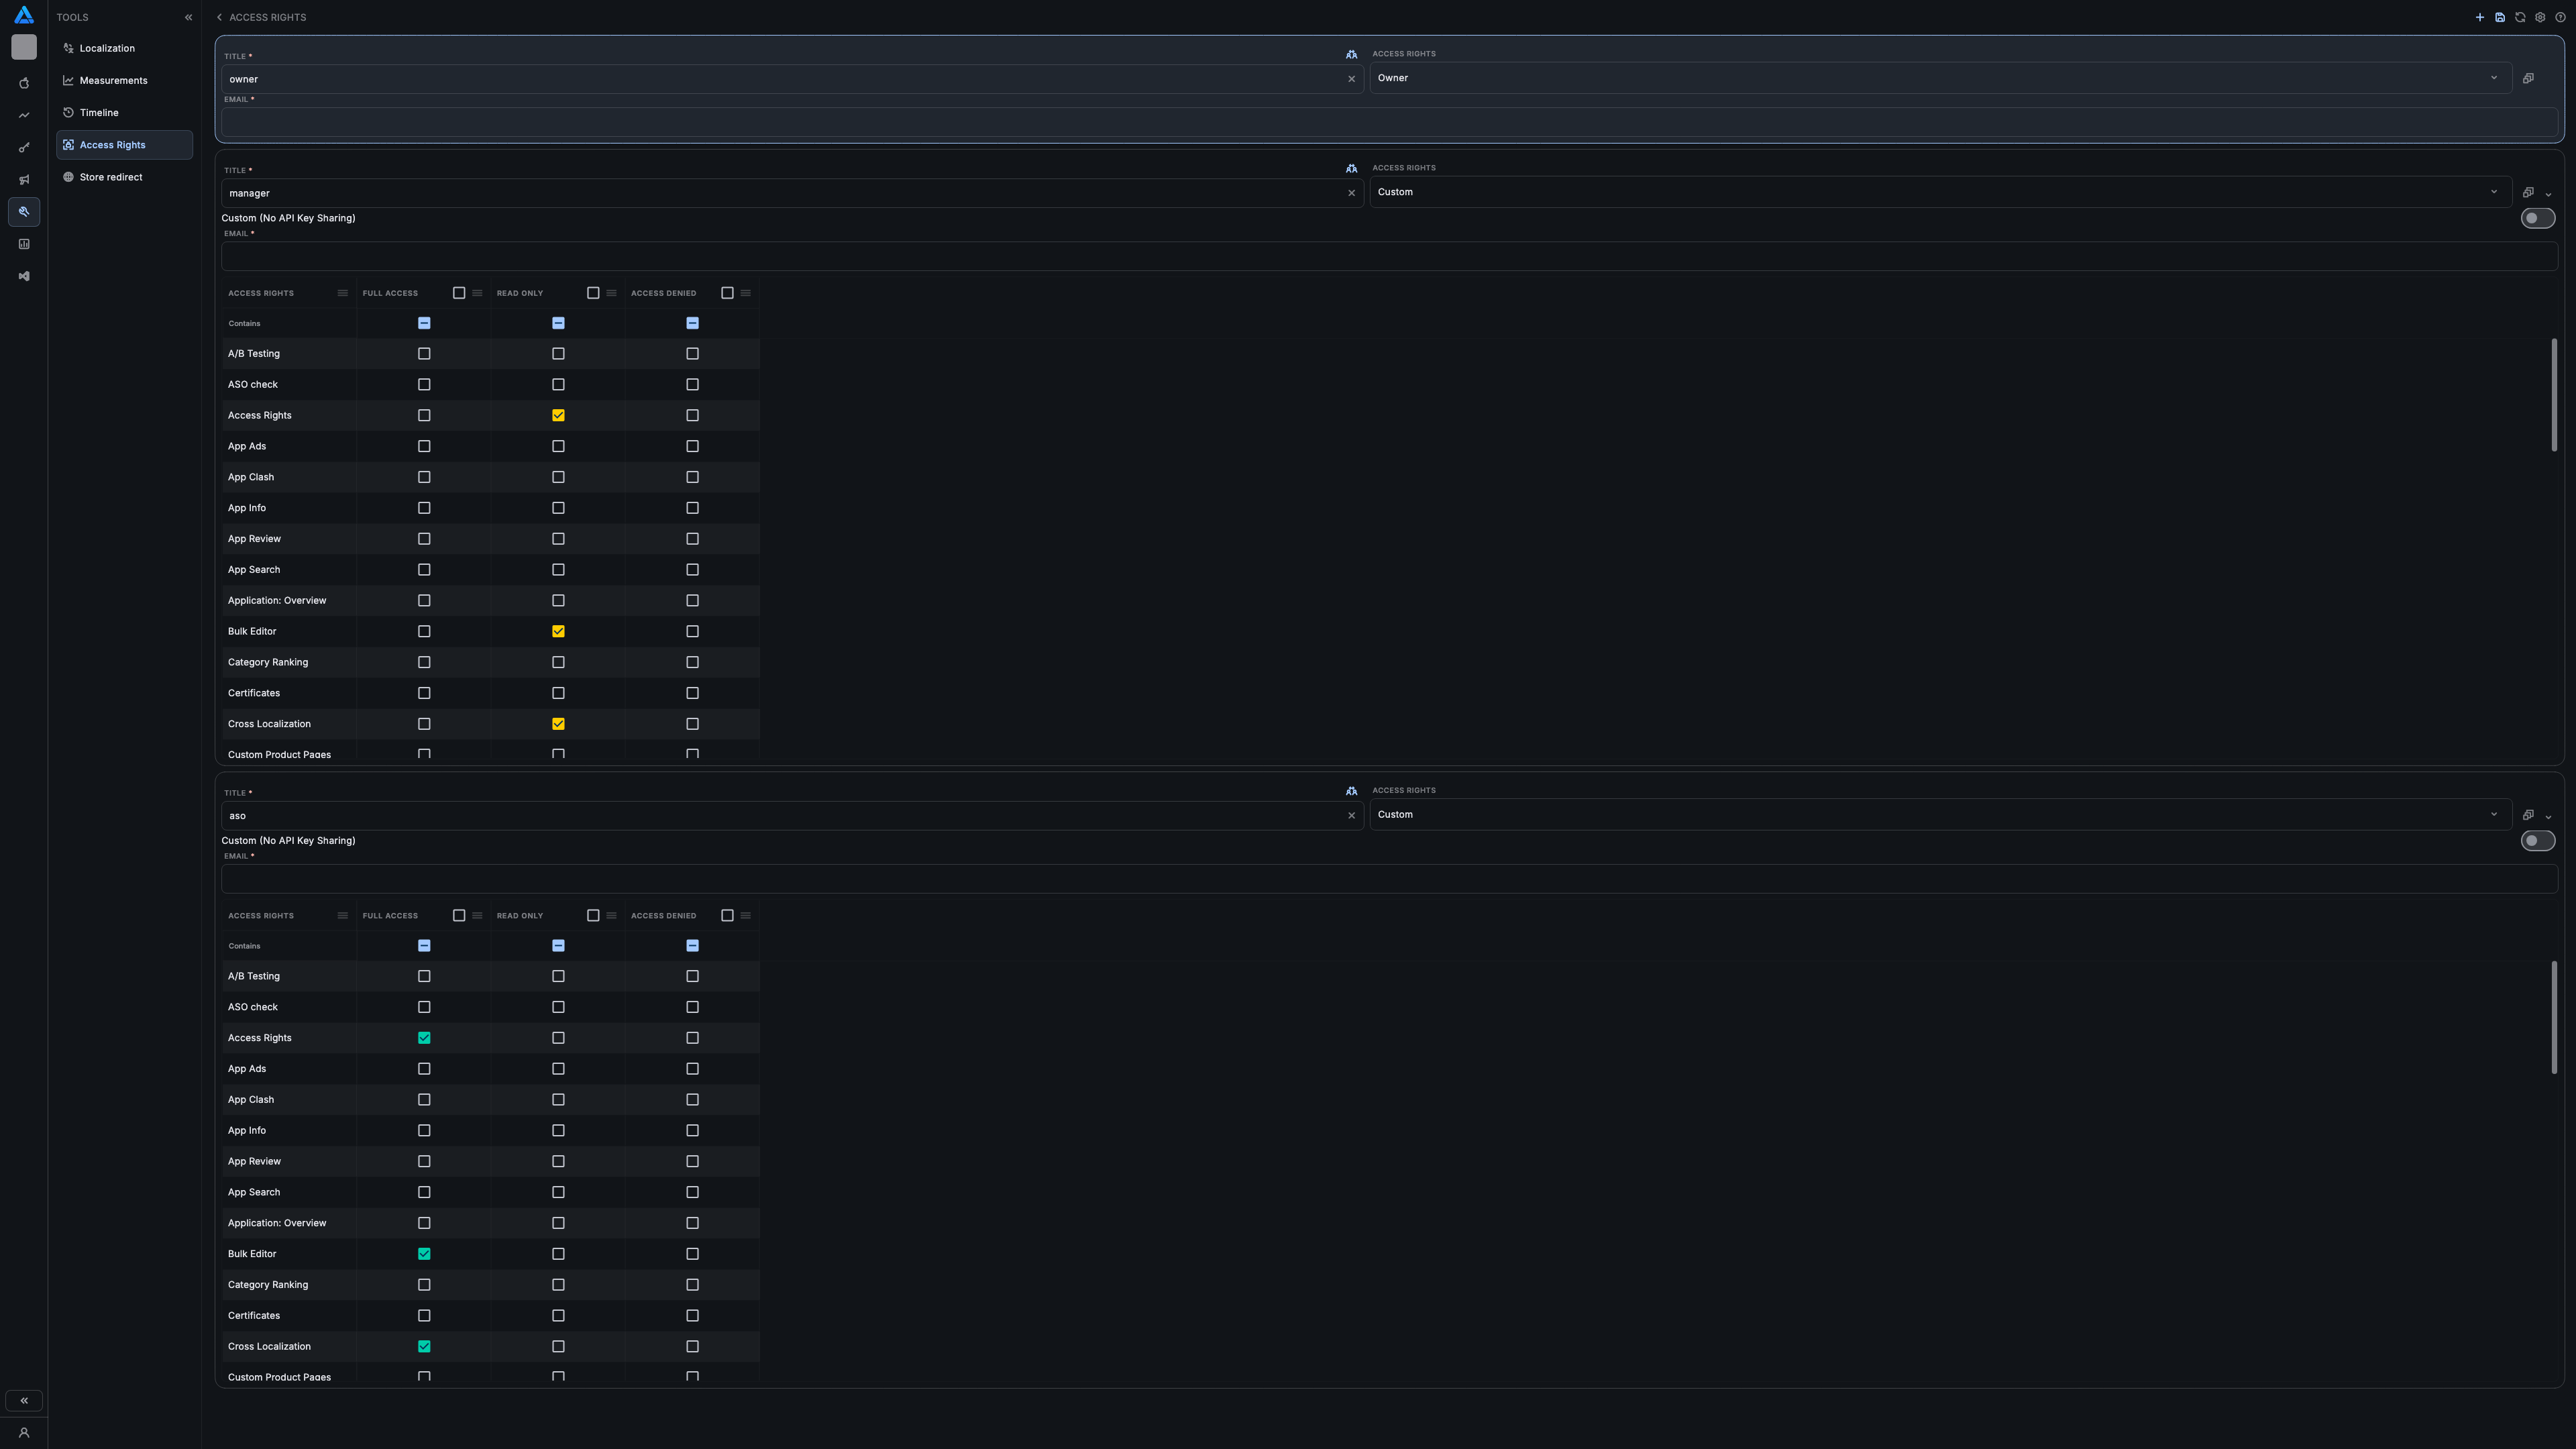Clear the manager title with X button
Screen dimensions: 2576x1449
[1351, 193]
